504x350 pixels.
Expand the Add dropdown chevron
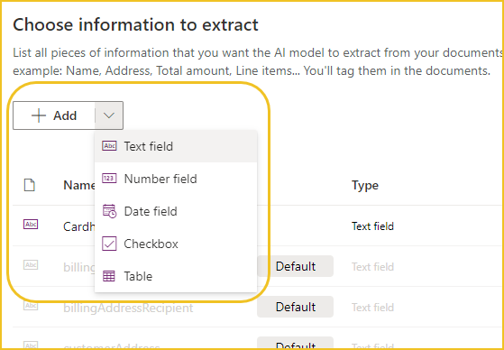click(x=109, y=115)
